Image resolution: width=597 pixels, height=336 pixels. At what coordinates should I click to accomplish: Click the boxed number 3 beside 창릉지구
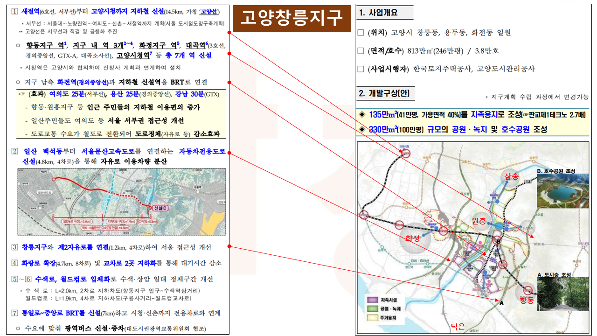pyautogui.click(x=14, y=247)
